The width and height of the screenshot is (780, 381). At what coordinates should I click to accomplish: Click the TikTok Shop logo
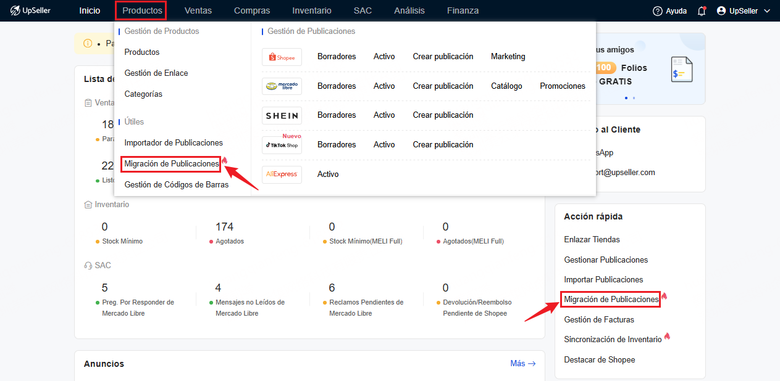[282, 145]
